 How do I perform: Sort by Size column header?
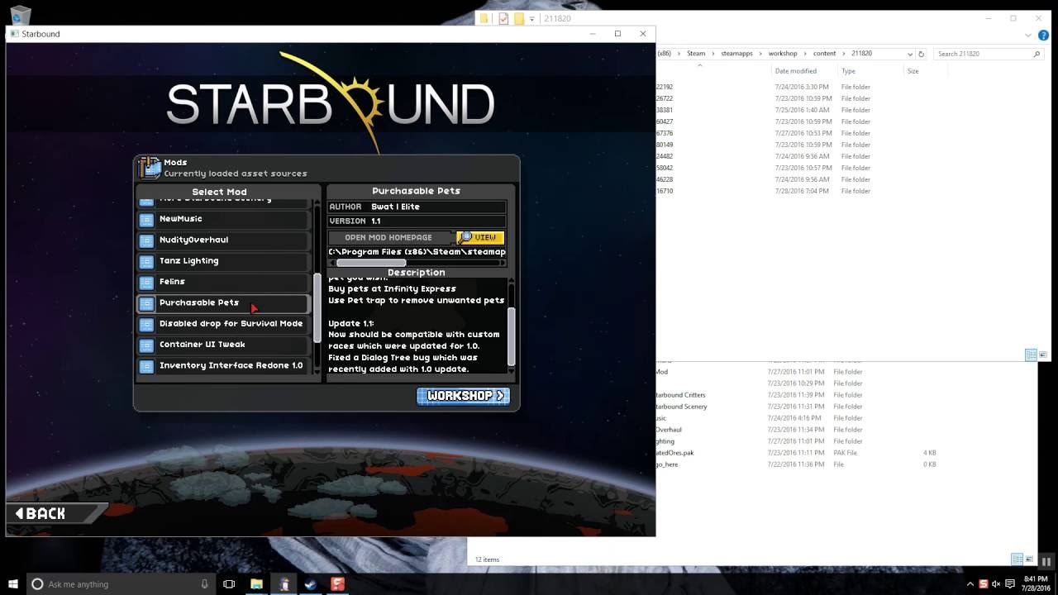point(913,71)
